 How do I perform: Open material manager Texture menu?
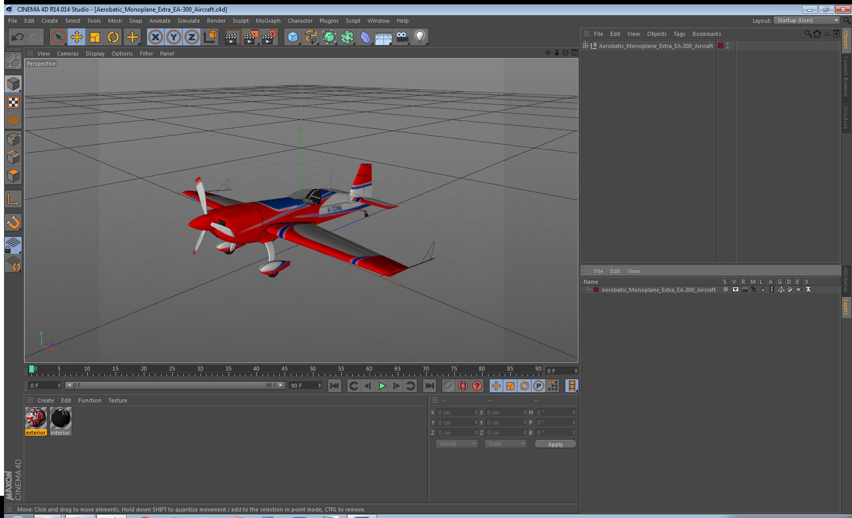pyautogui.click(x=118, y=400)
